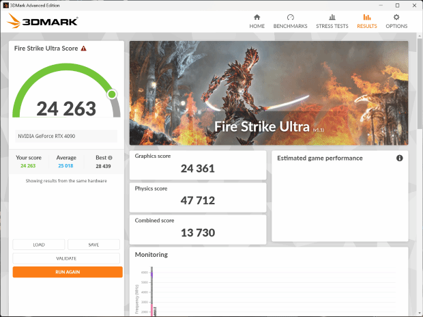Click the Physics score value 47 712

[198, 201]
